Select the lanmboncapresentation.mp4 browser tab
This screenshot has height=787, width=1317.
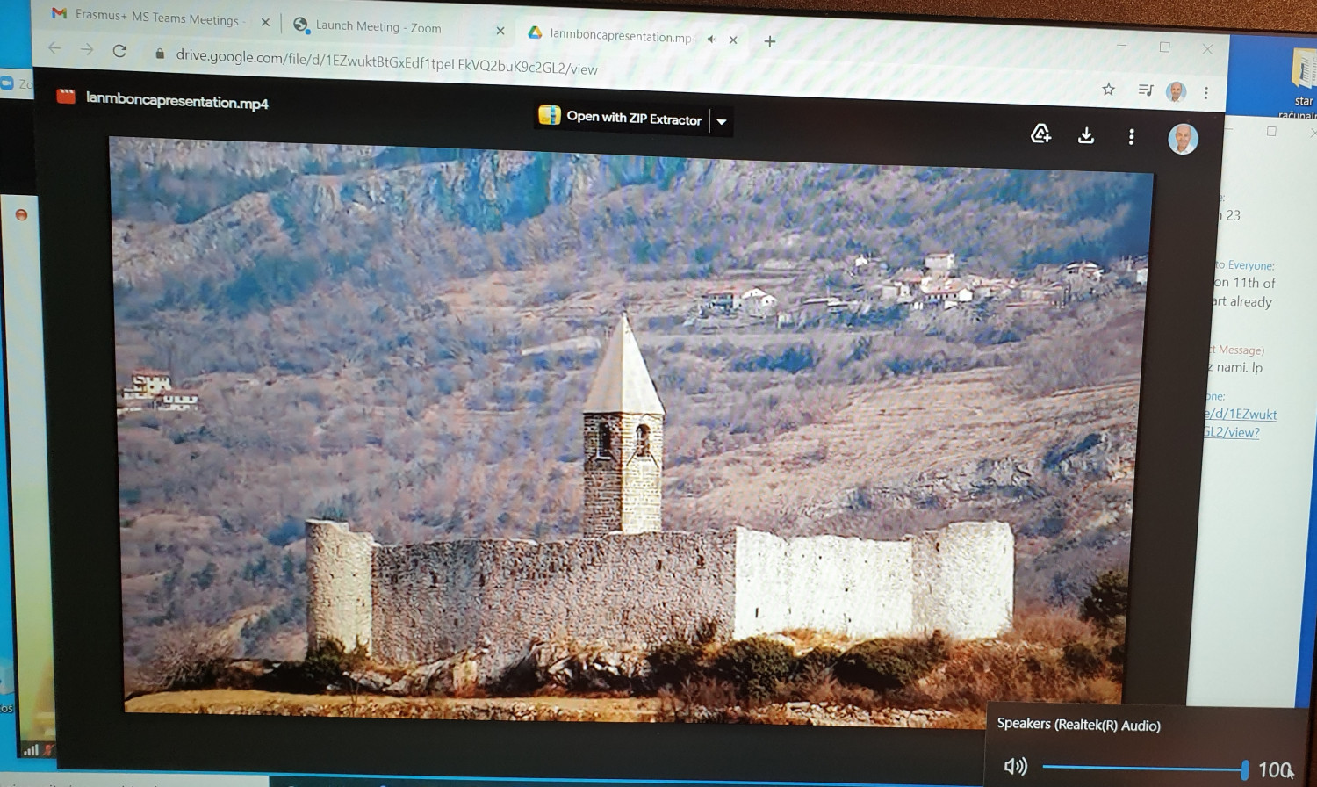click(621, 36)
